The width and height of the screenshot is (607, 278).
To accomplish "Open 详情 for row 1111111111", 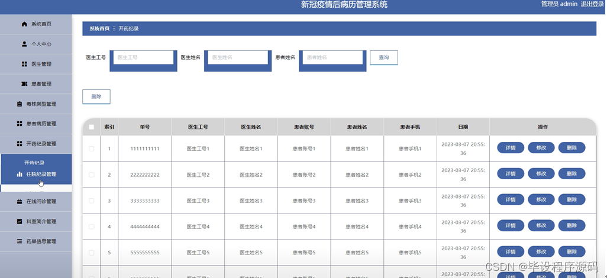I will (x=511, y=148).
